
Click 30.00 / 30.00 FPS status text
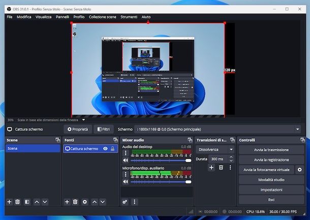click(x=283, y=212)
